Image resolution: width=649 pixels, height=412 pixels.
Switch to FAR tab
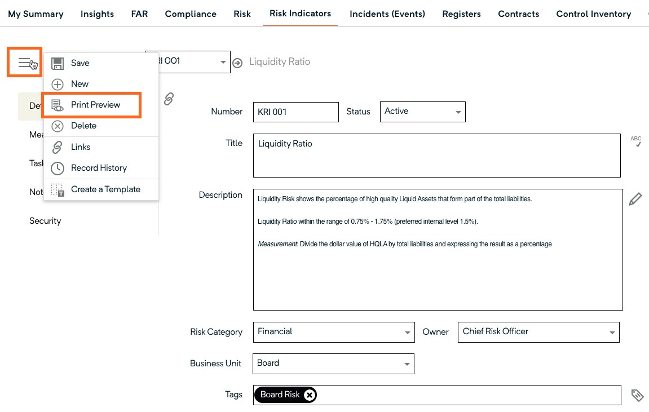pyautogui.click(x=139, y=14)
